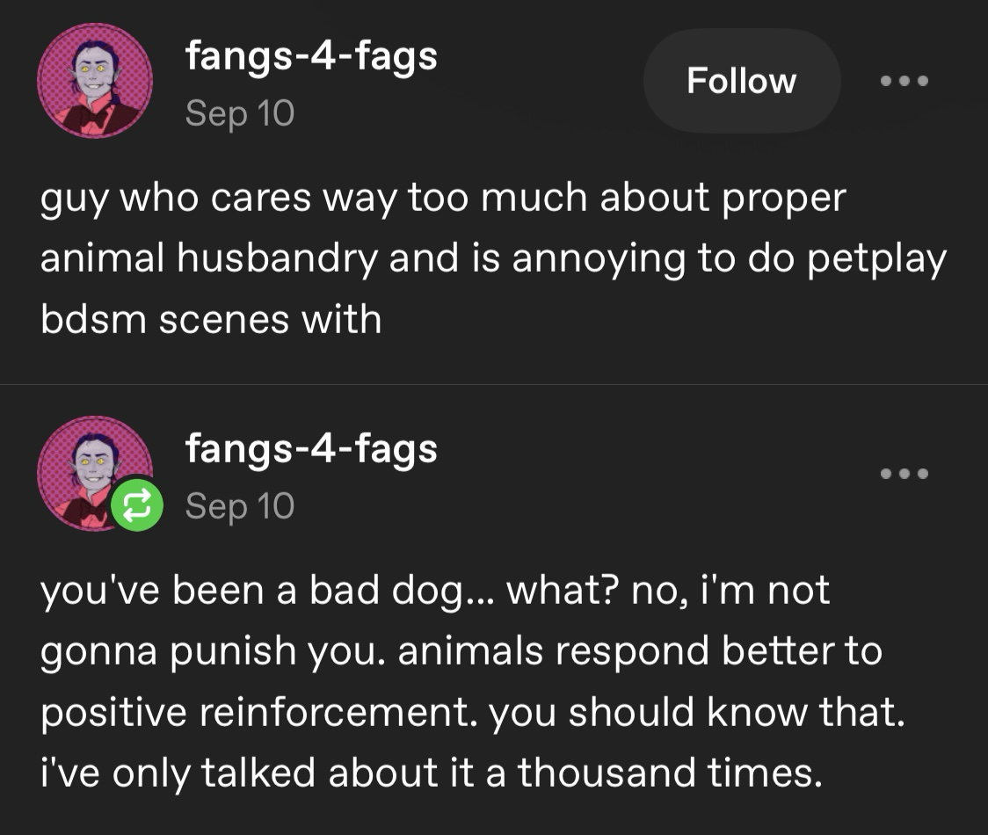This screenshot has width=988, height=835.
Task: Click the top post's Sep 10 timestamp
Action: click(x=240, y=113)
